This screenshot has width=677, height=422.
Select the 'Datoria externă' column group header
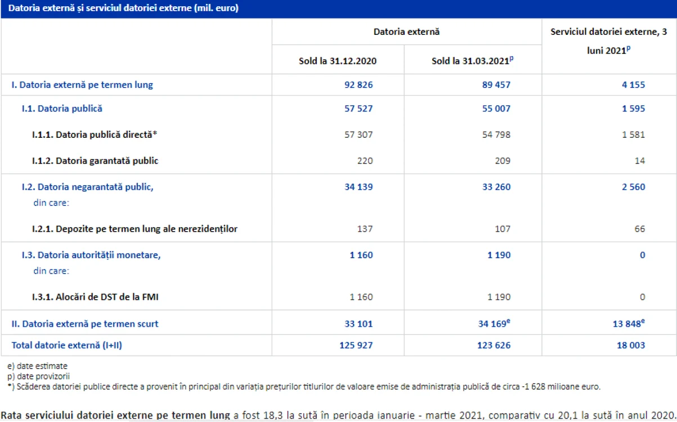coord(406,32)
